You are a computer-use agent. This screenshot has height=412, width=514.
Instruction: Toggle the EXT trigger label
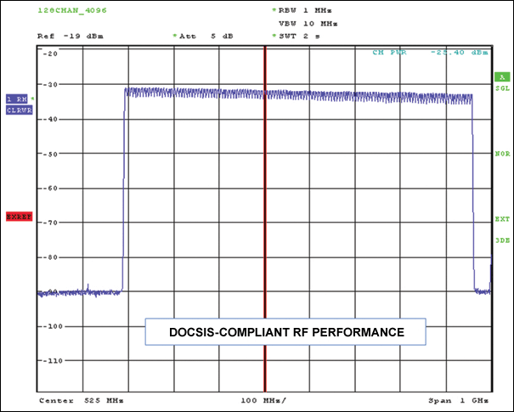click(x=501, y=219)
